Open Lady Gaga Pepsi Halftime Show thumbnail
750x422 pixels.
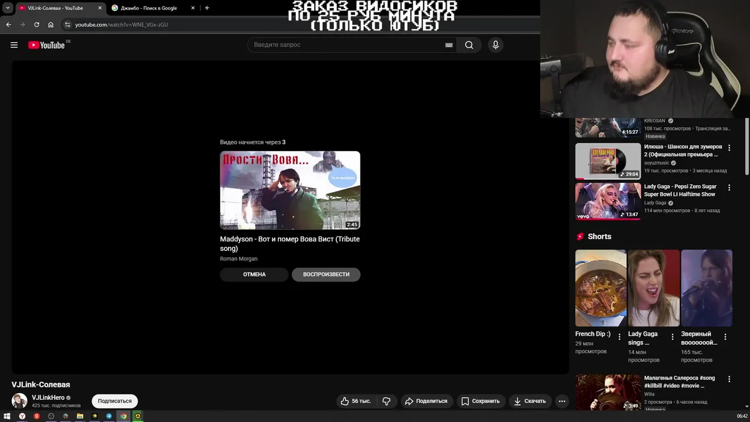click(x=608, y=201)
